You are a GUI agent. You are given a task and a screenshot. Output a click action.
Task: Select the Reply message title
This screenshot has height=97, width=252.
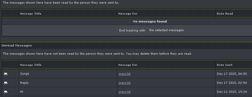point(24,83)
